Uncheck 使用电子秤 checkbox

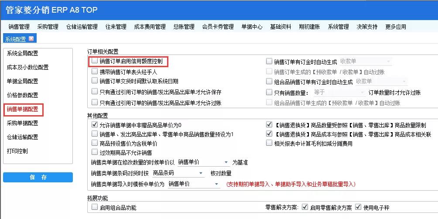pyautogui.click(x=358, y=207)
